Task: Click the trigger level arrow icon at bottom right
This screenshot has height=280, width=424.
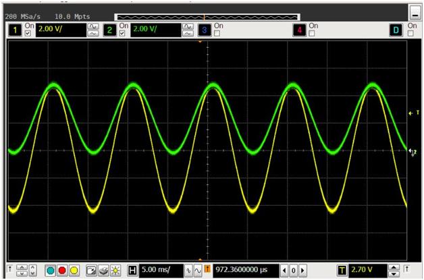Action: tap(406, 269)
